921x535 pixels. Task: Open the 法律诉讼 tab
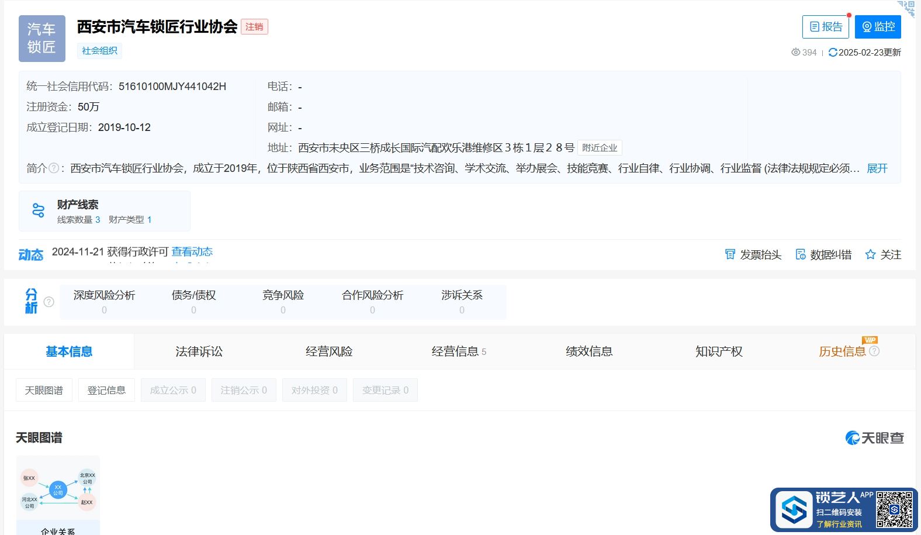[199, 351]
